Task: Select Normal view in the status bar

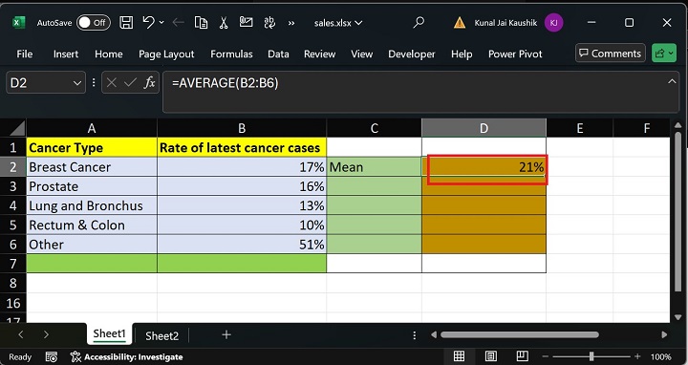Action: click(459, 356)
